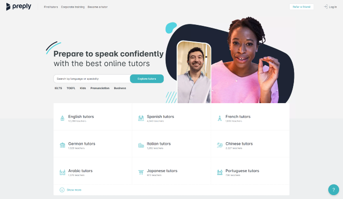
Task: Select the Pronunciation specialty link
Action: coord(100,88)
